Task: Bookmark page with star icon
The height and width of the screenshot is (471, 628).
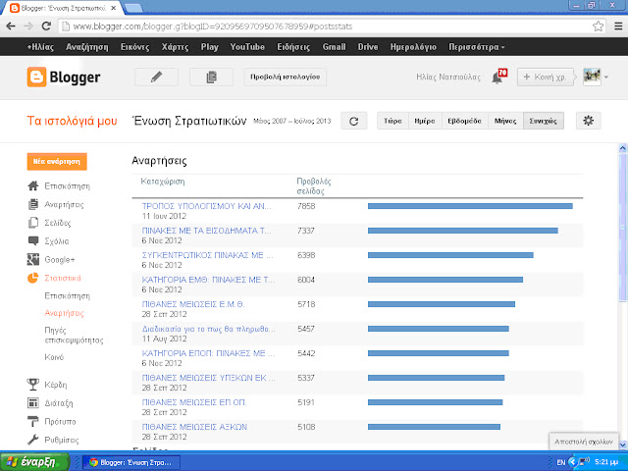Action: pos(598,26)
